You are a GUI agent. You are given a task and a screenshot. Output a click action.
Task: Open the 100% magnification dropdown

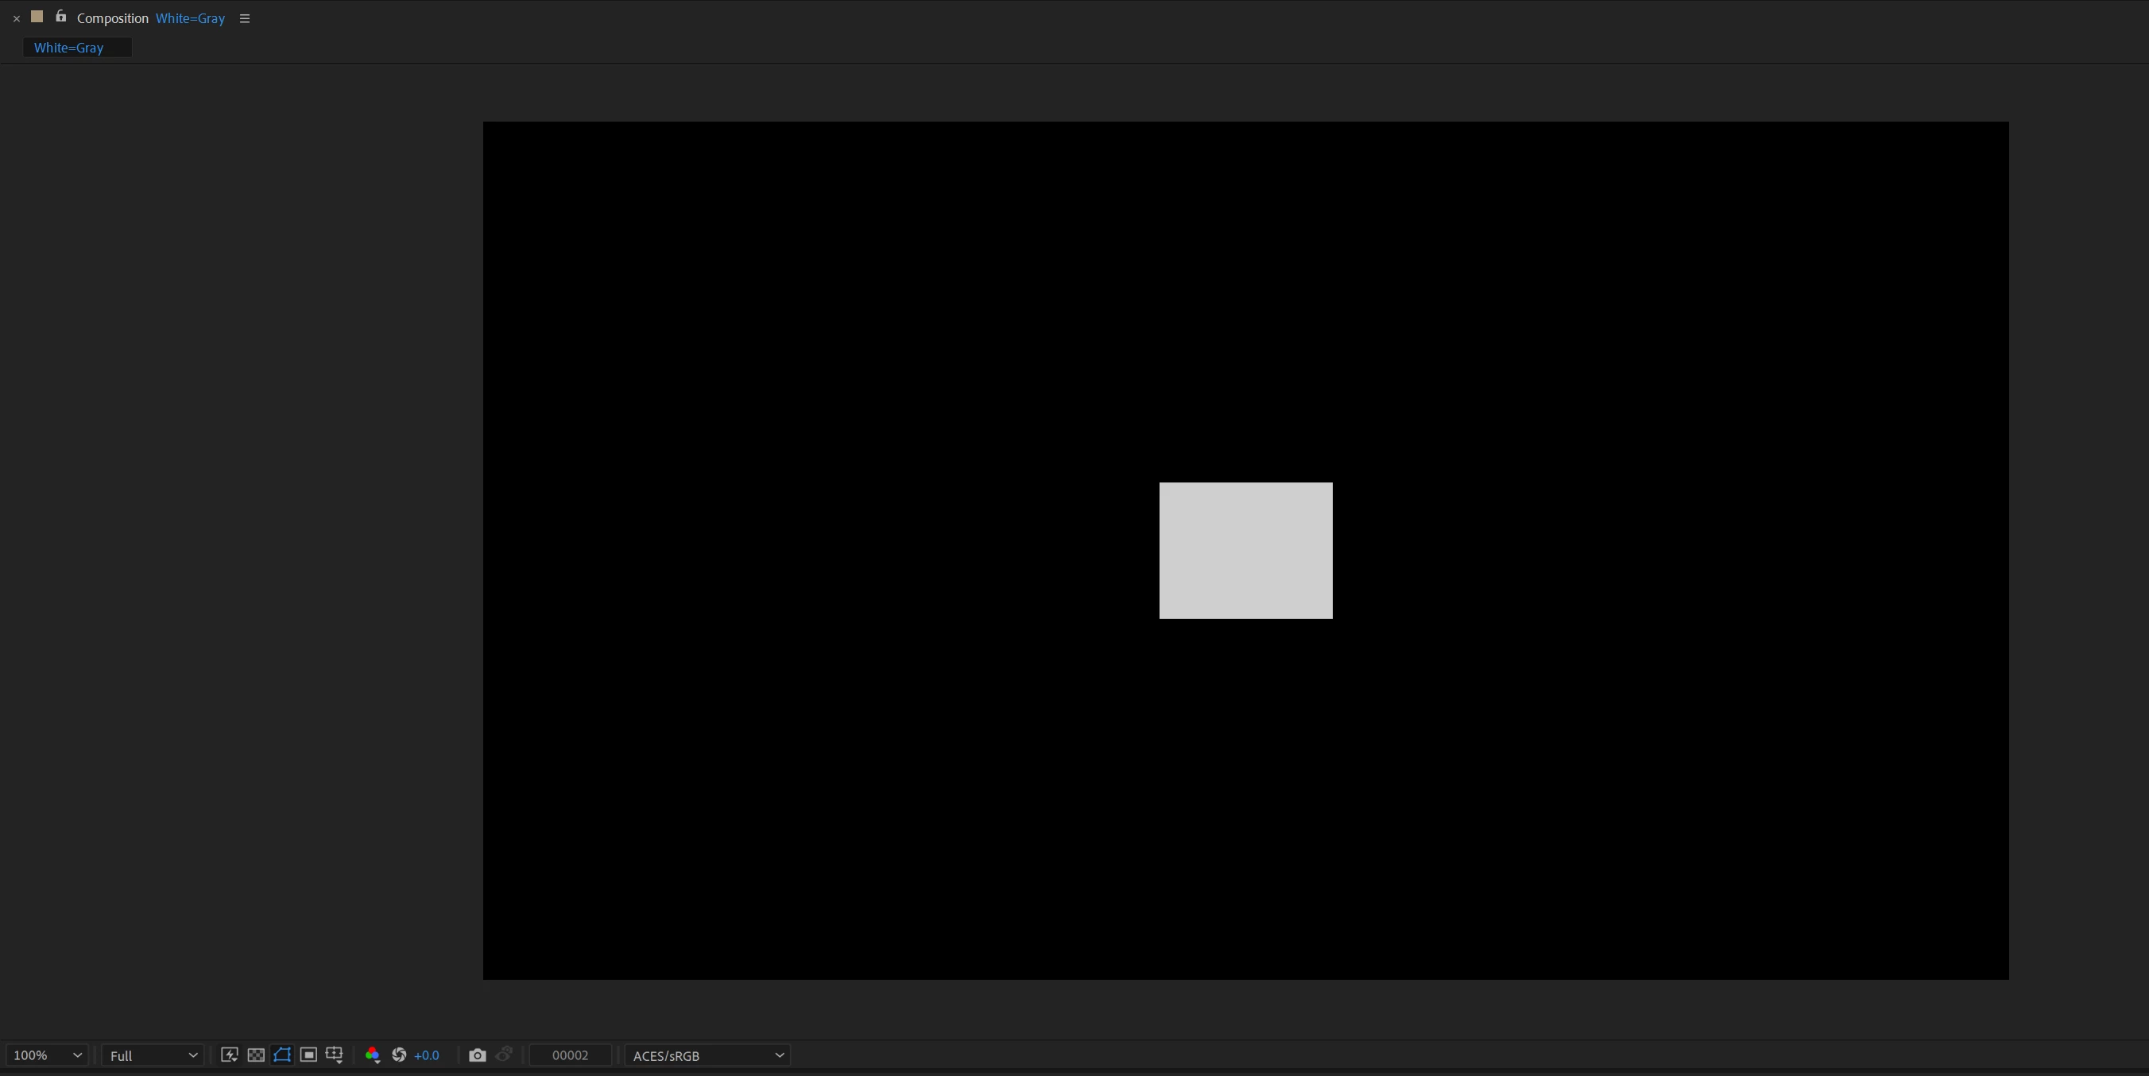click(x=47, y=1055)
